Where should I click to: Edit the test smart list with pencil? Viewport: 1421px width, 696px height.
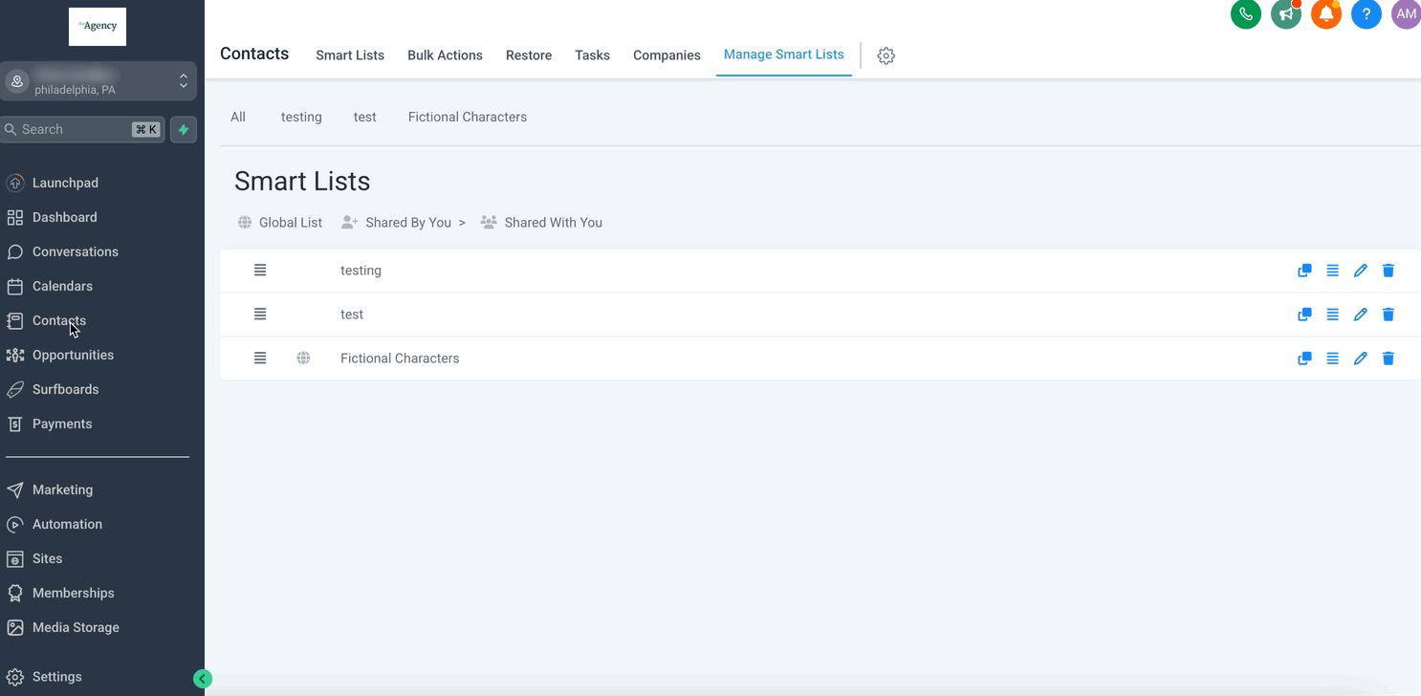1361,315
